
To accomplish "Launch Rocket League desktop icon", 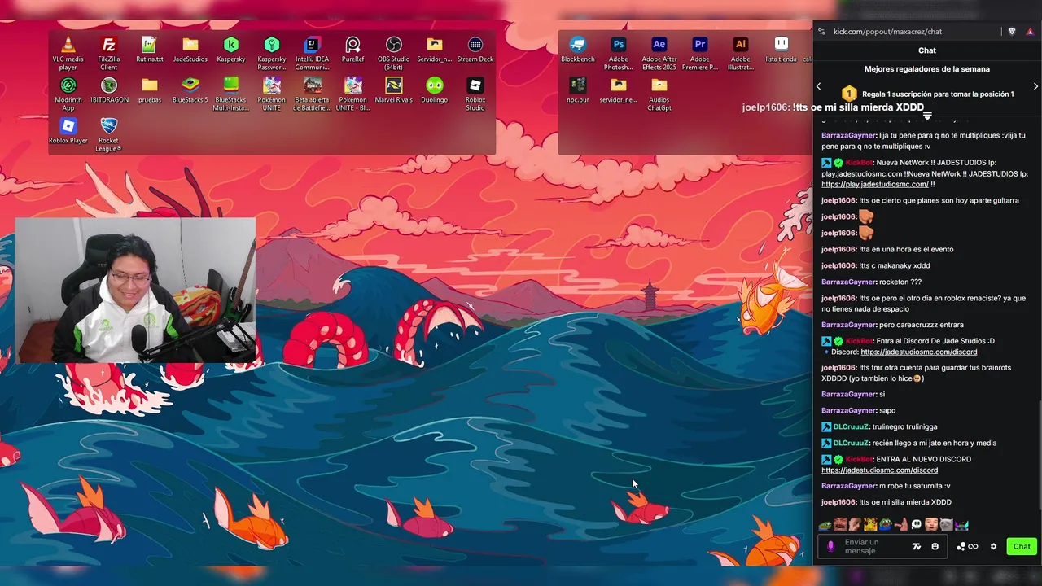I will pyautogui.click(x=108, y=134).
